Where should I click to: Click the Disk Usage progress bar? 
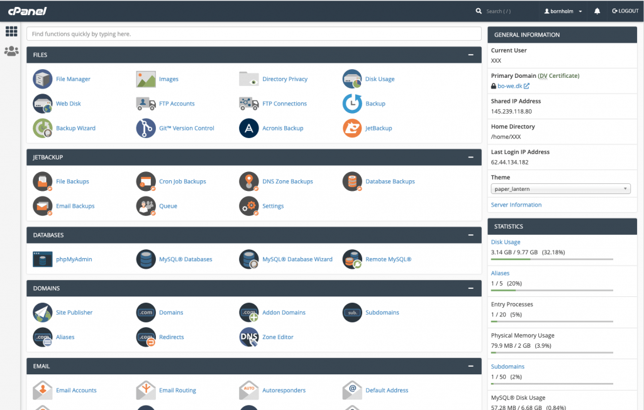tap(552, 260)
